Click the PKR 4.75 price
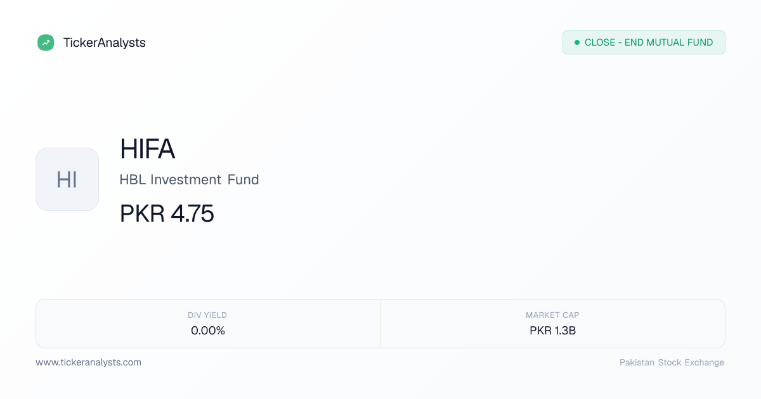761x399 pixels. click(x=167, y=214)
